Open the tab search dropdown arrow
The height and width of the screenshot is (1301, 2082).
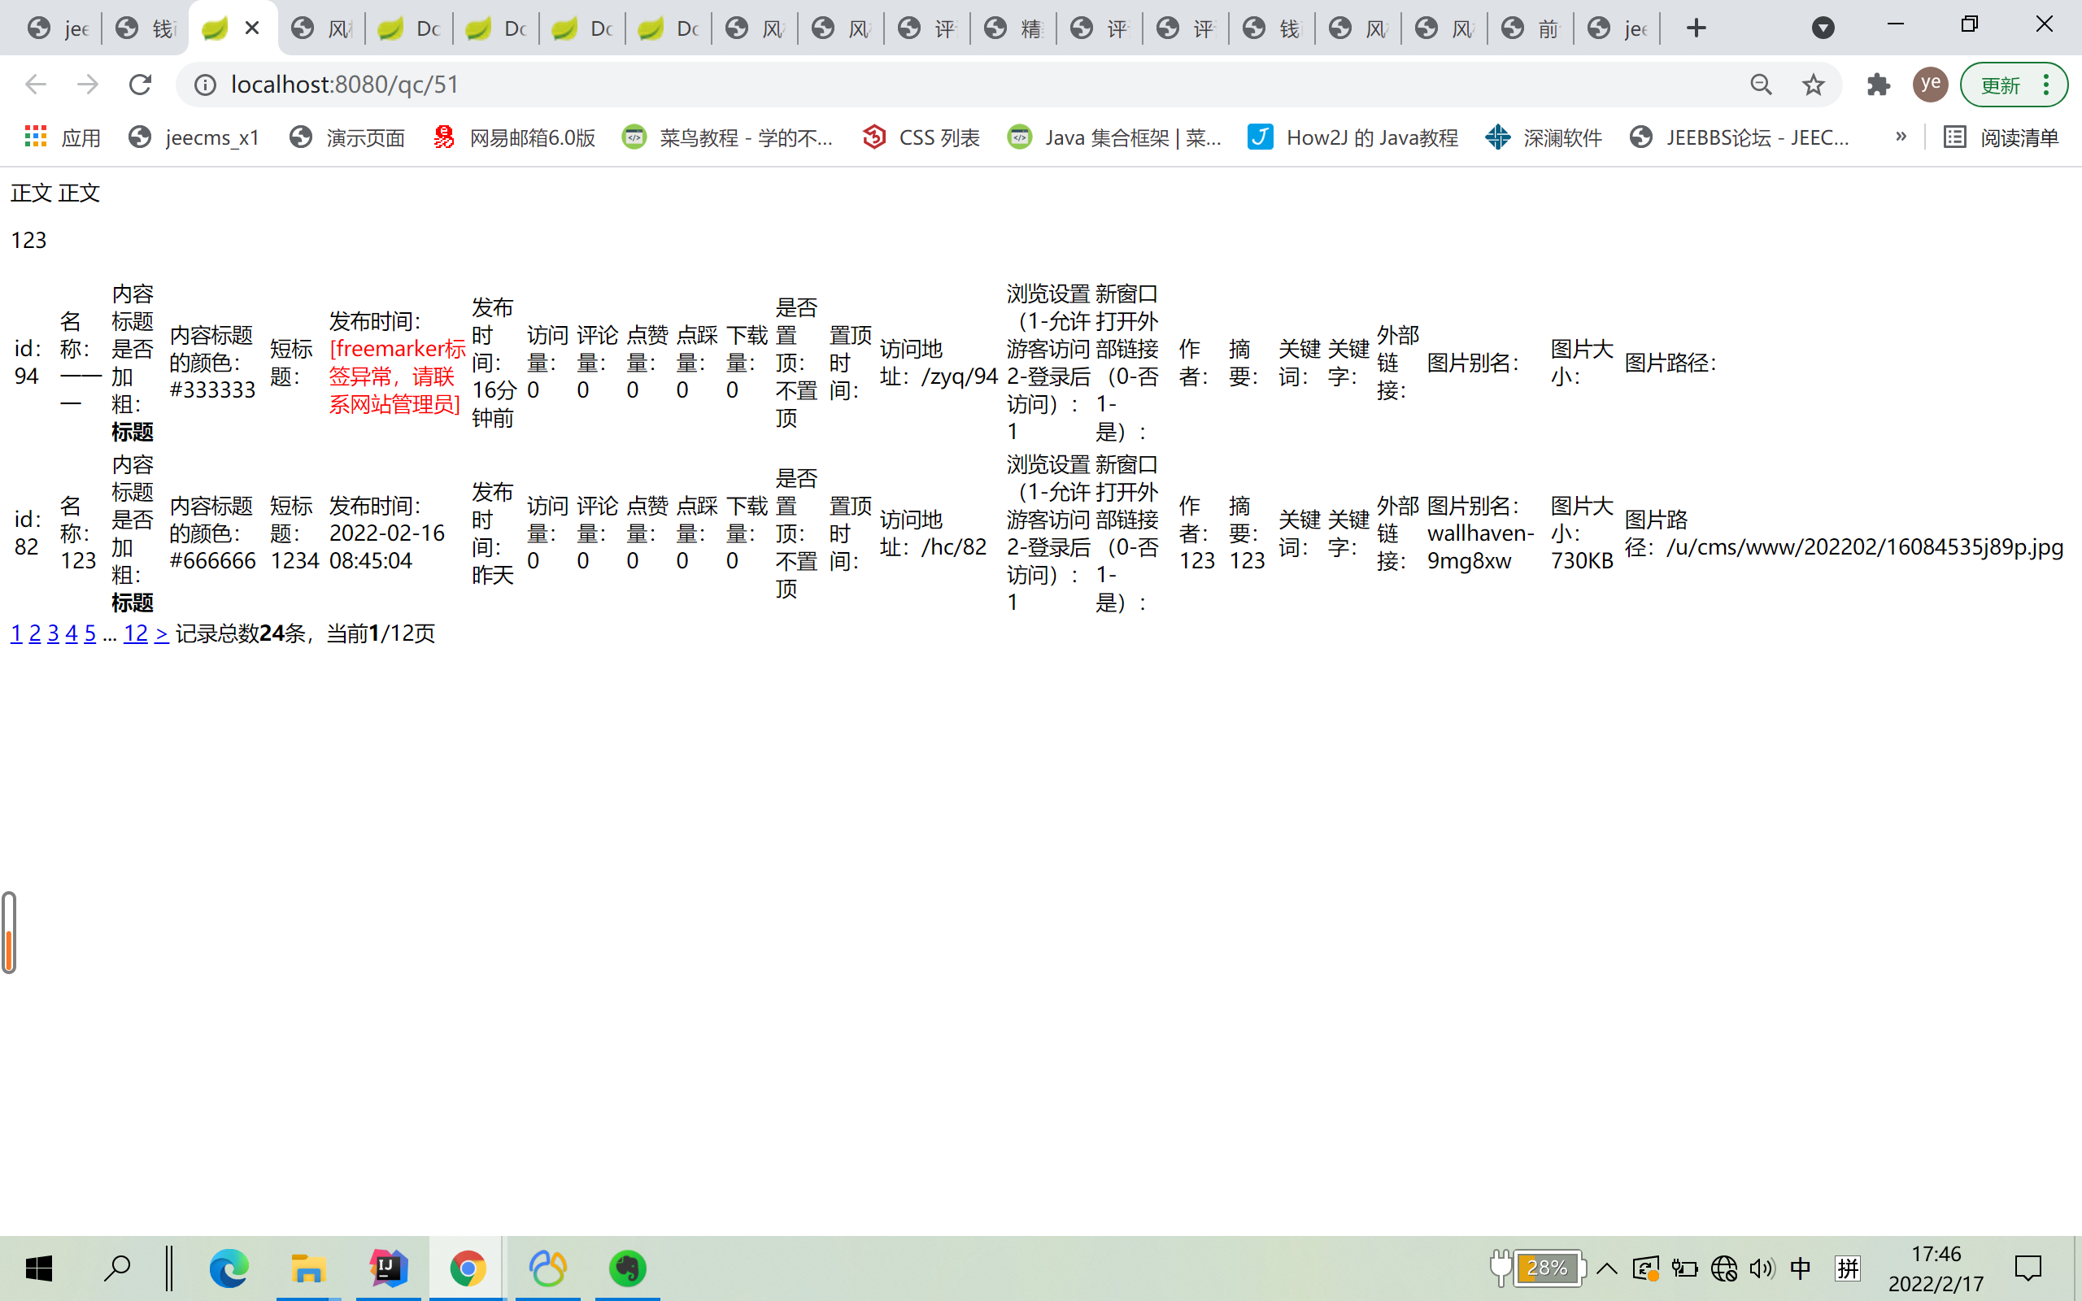click(x=1823, y=28)
